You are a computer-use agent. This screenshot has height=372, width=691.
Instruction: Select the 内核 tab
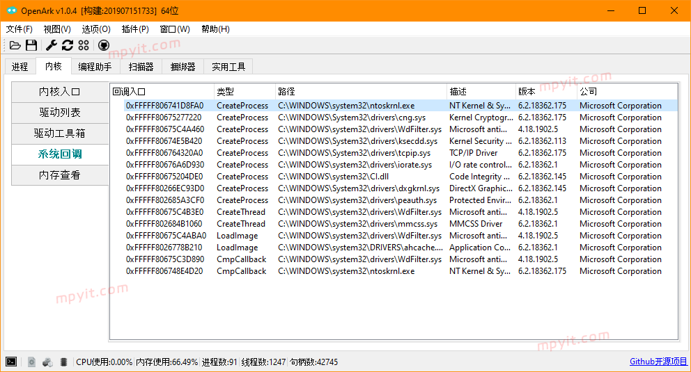point(54,66)
